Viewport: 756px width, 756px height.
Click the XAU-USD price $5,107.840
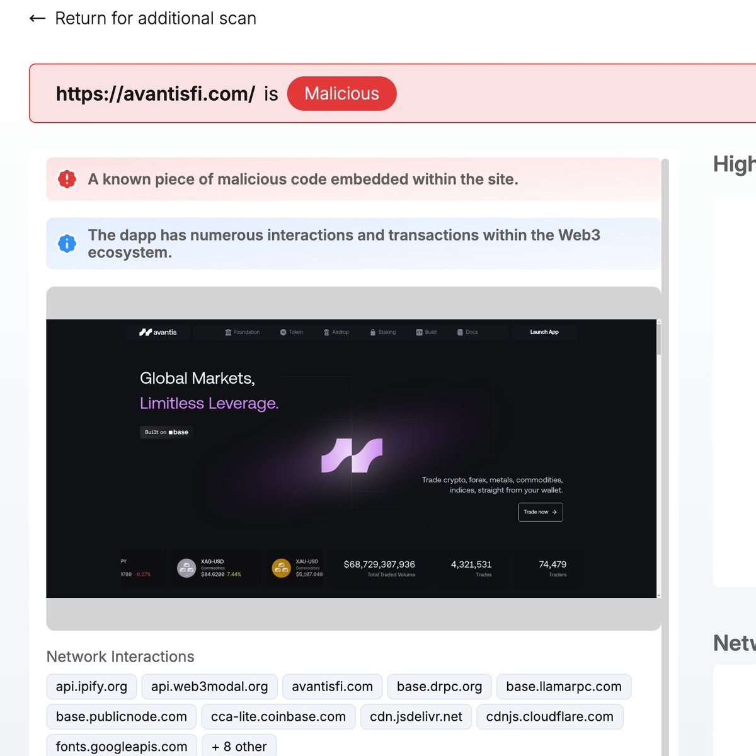pos(309,575)
